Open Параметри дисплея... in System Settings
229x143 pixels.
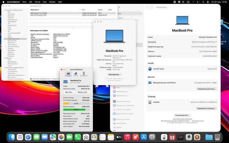click(206, 89)
